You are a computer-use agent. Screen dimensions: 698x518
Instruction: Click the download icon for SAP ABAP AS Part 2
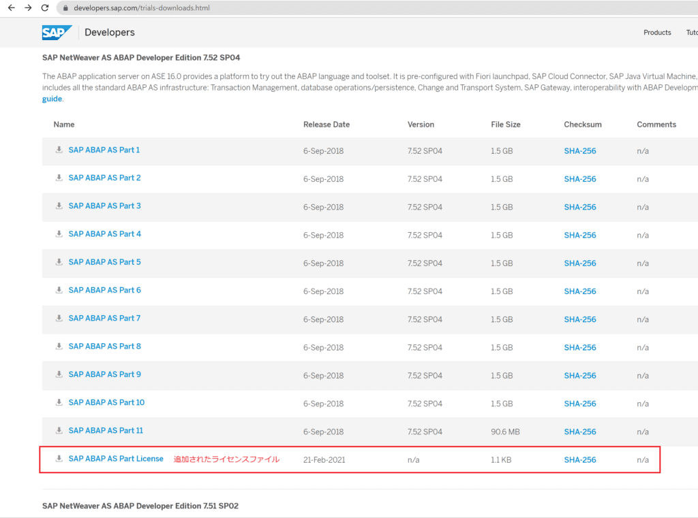pos(59,178)
